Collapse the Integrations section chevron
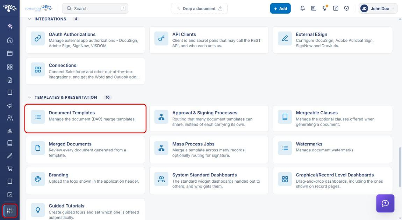402x220 pixels. point(29,19)
